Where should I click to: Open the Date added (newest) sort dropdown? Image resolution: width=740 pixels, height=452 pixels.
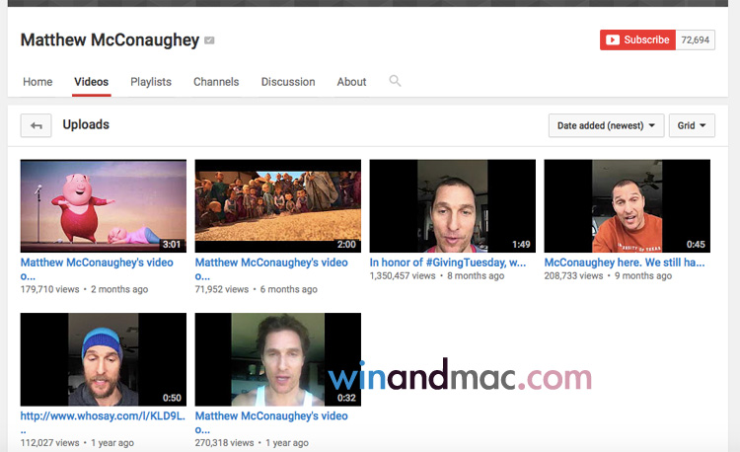click(x=606, y=125)
